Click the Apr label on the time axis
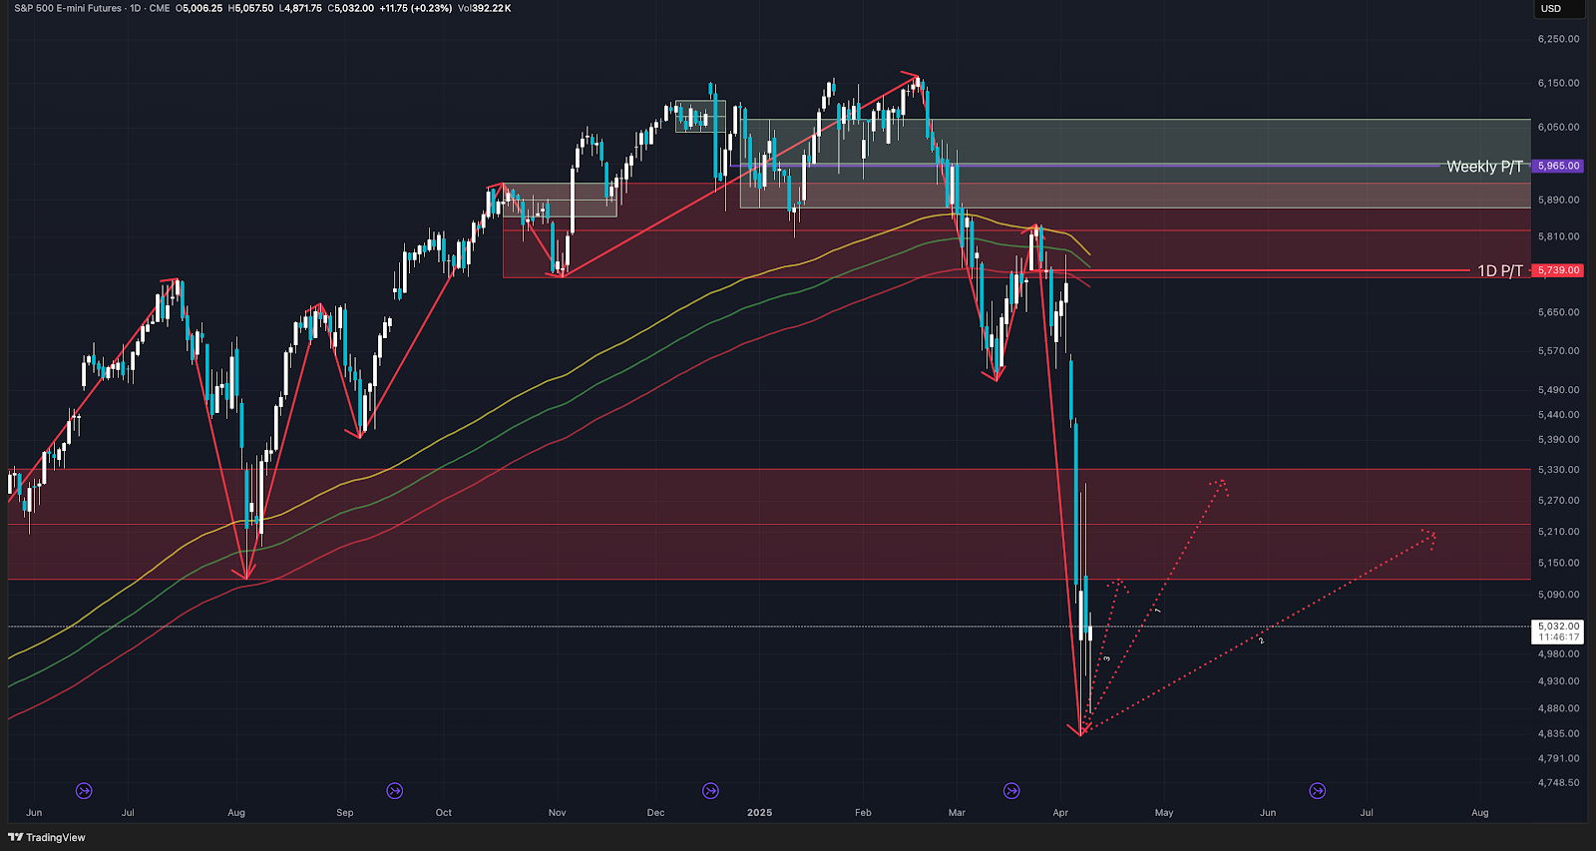This screenshot has width=1596, height=851. pyautogui.click(x=1060, y=812)
